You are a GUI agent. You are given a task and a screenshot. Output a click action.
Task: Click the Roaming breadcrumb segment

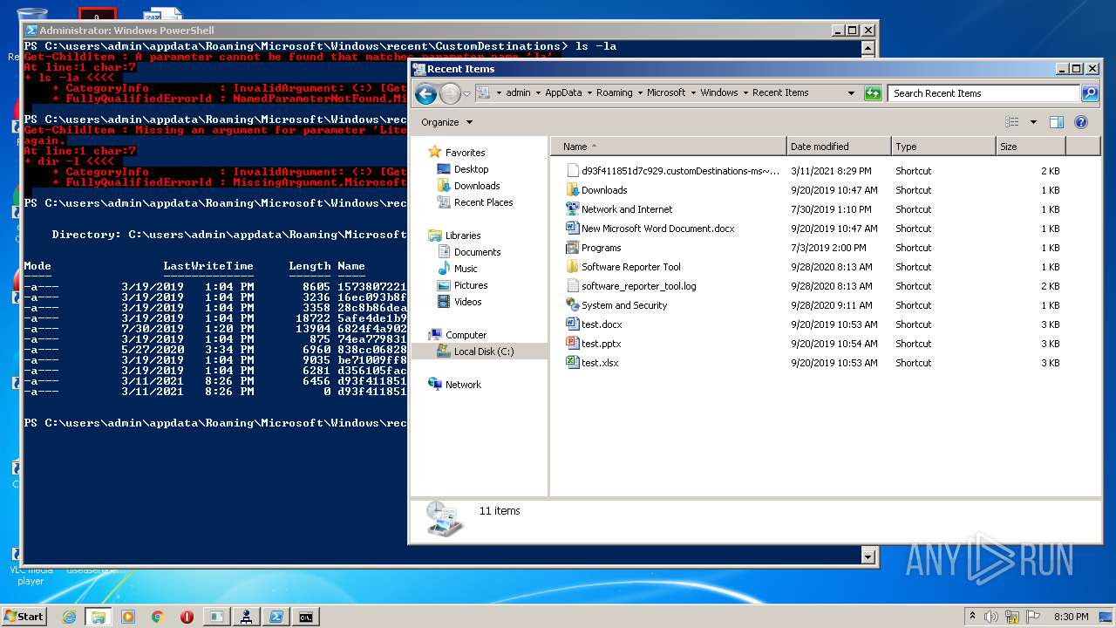pos(615,92)
